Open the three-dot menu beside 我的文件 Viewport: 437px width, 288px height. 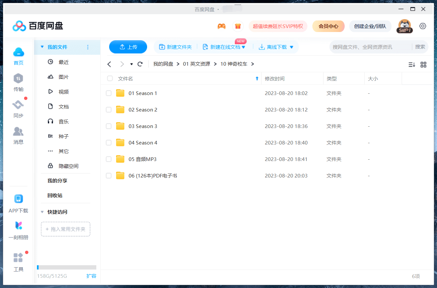(x=88, y=47)
